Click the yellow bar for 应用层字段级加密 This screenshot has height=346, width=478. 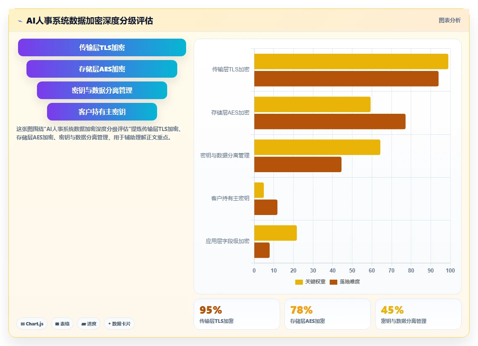coord(276,233)
